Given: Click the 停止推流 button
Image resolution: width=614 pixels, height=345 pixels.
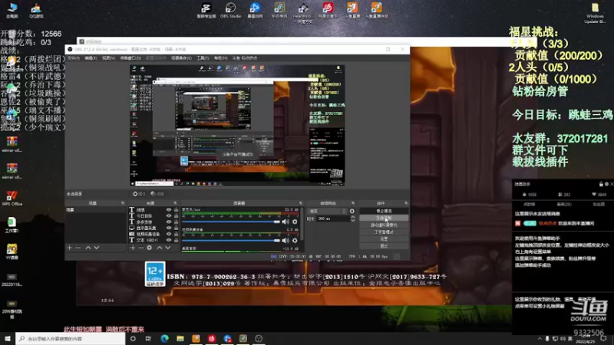Looking at the screenshot, I should pyautogui.click(x=384, y=212).
